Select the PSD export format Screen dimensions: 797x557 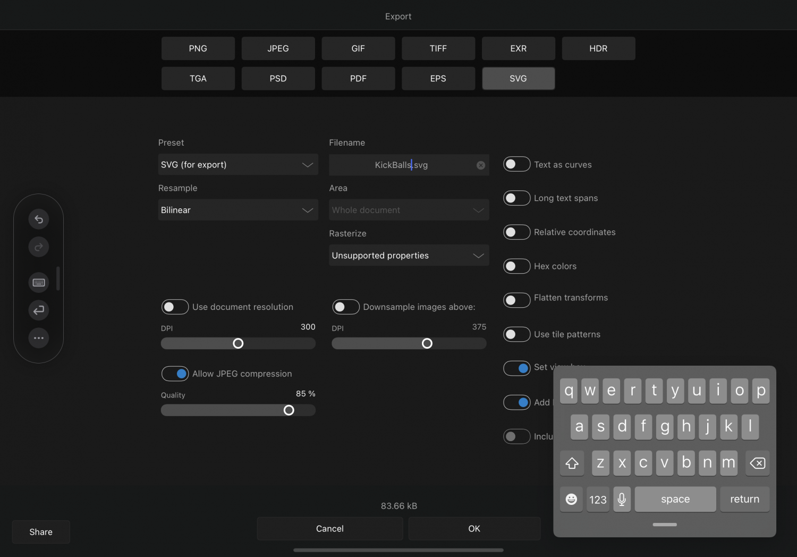click(278, 79)
